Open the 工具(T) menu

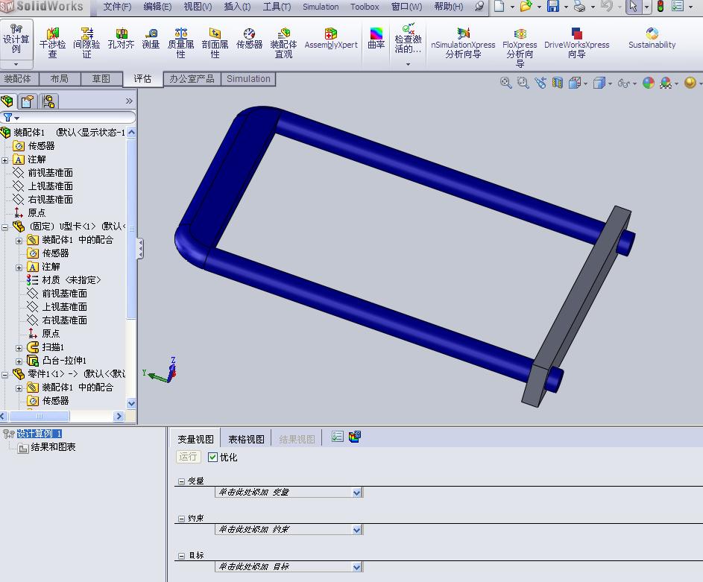[x=277, y=6]
